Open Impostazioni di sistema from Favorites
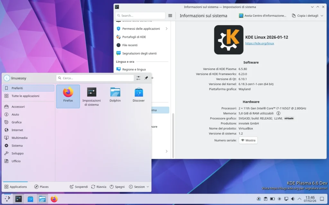Viewport: 329px width, 205px height. click(92, 95)
